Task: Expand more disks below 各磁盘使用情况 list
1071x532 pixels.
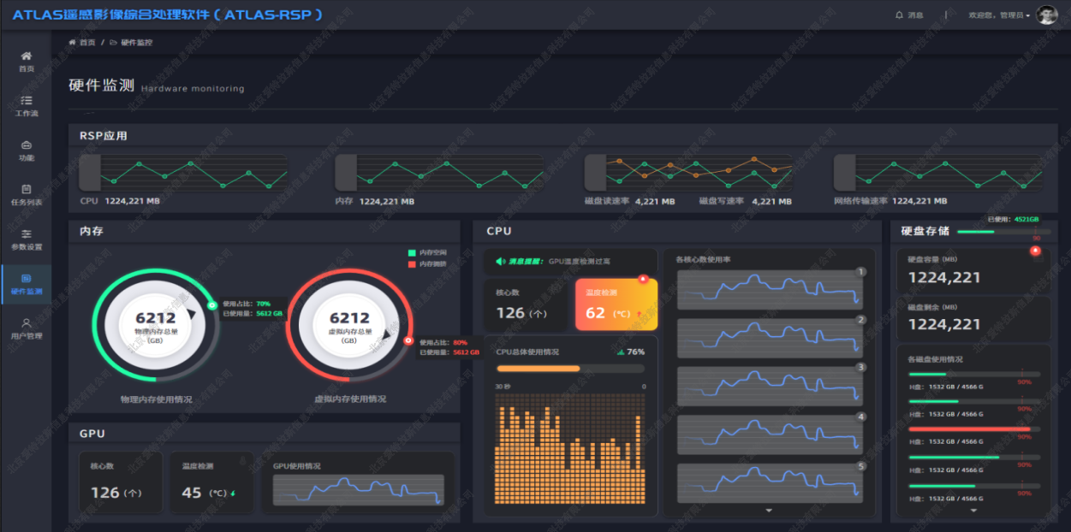Action: pos(973,511)
